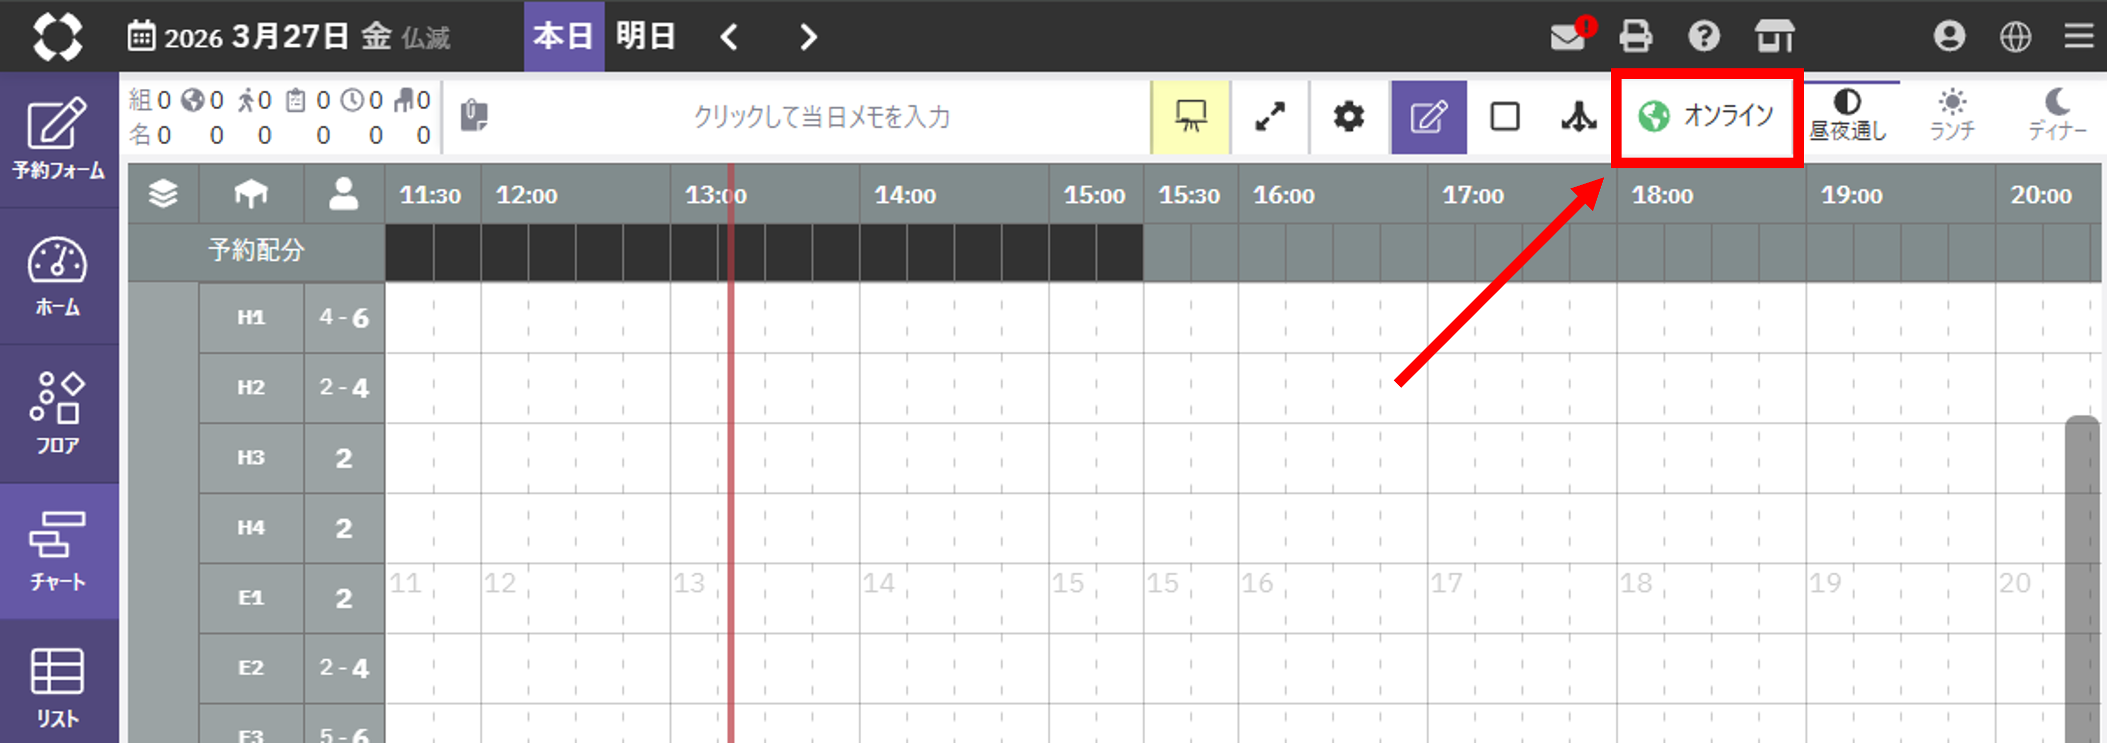Open the gear settings icon
The image size is (2107, 743).
point(1348,117)
